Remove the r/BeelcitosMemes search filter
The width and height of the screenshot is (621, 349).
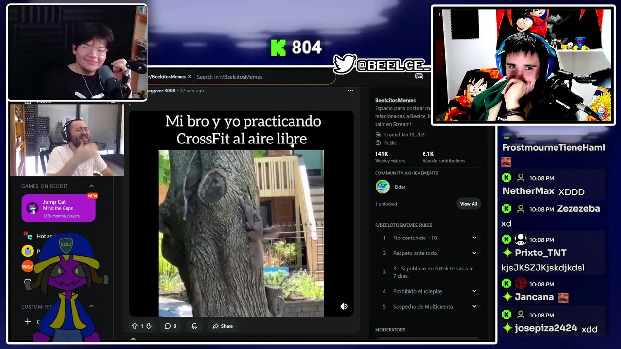point(190,77)
